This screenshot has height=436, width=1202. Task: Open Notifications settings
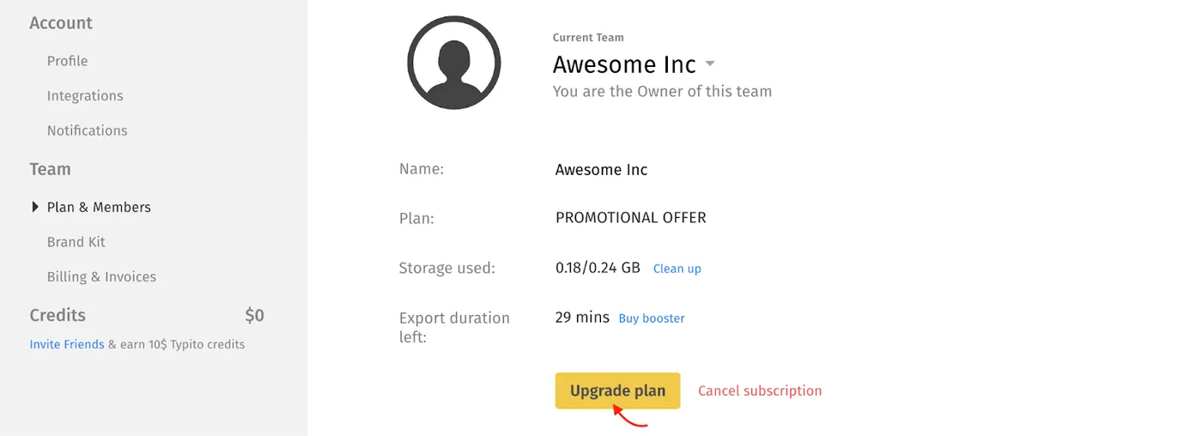tap(87, 130)
